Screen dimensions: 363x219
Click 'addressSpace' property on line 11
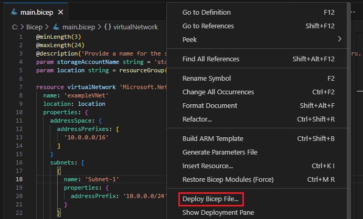[71, 121]
